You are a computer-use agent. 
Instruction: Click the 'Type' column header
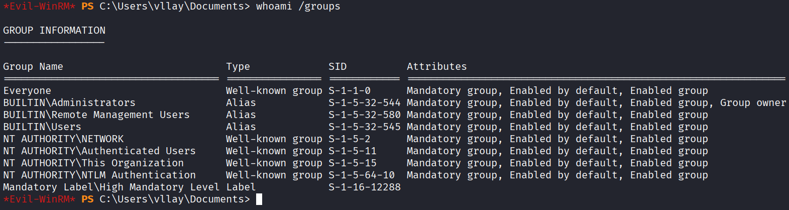click(238, 67)
